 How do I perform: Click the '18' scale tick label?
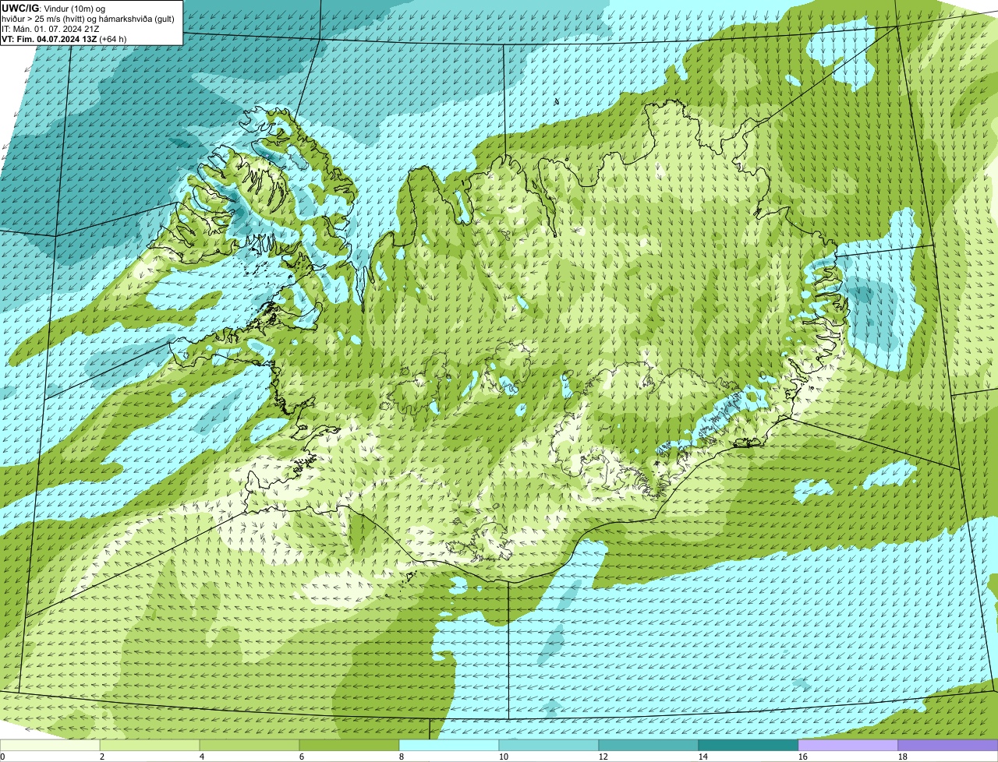(x=902, y=757)
